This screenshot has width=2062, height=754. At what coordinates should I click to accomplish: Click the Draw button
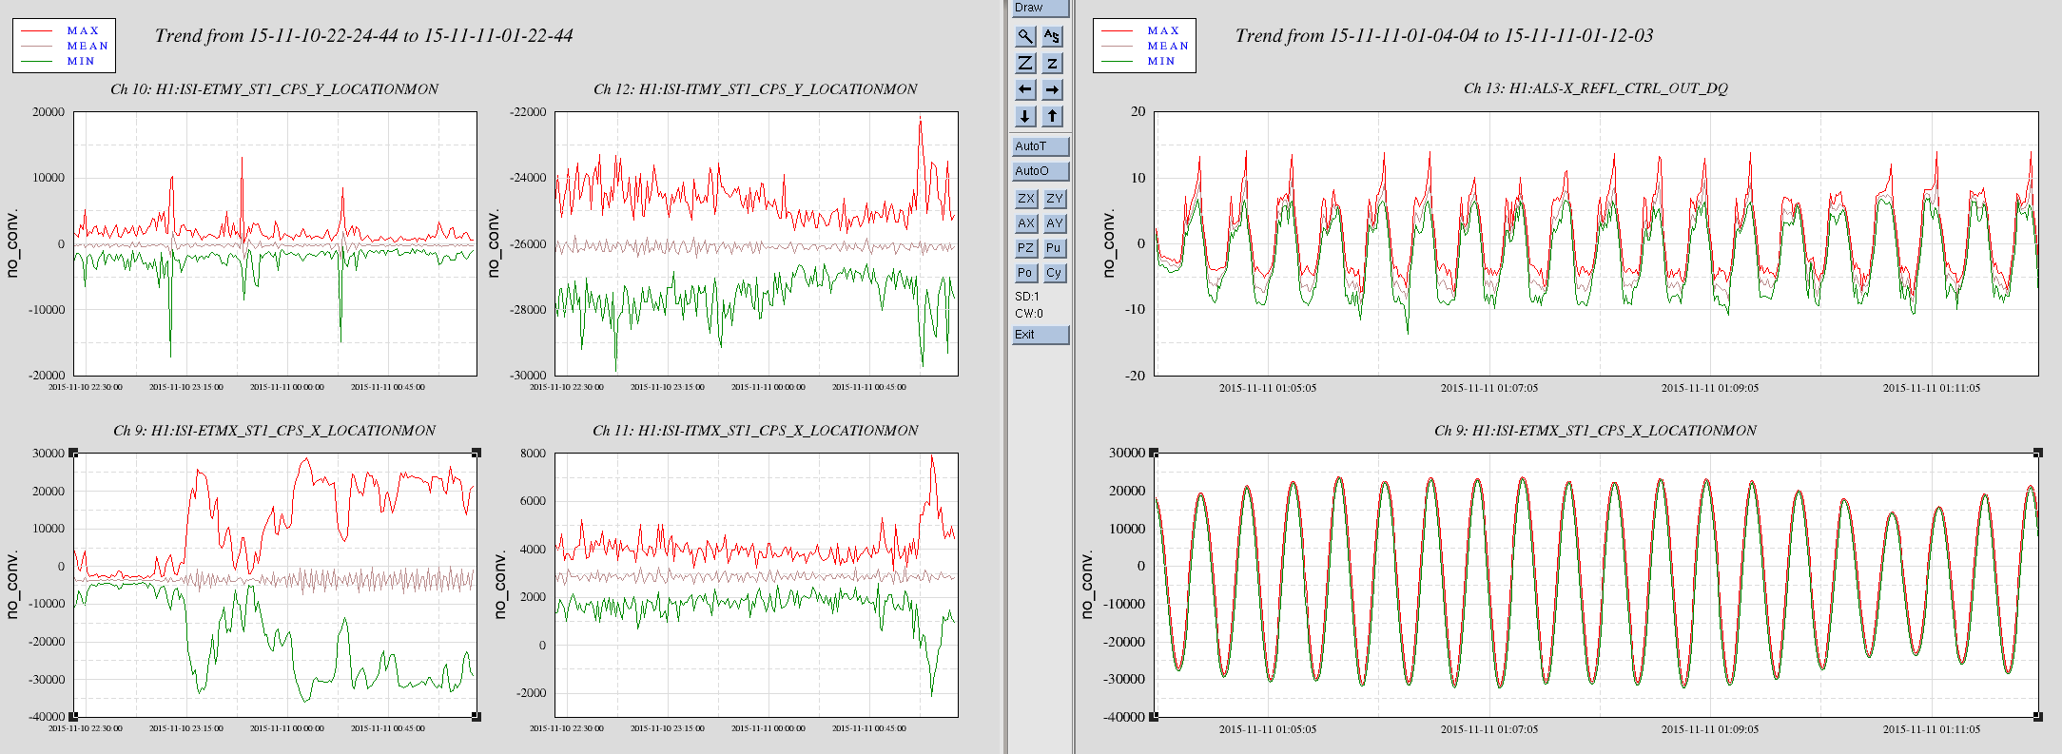coord(1041,8)
